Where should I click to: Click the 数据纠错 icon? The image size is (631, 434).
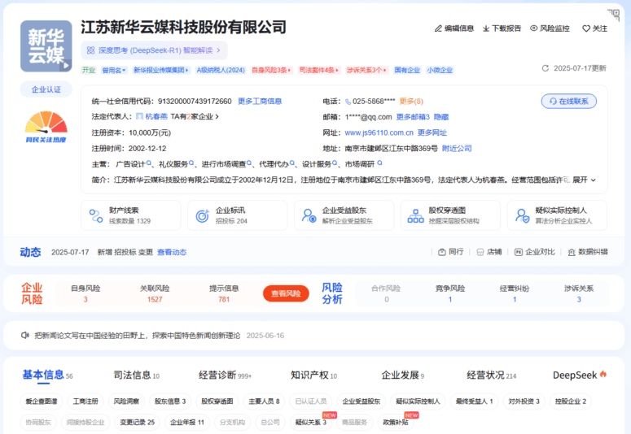[x=572, y=252]
